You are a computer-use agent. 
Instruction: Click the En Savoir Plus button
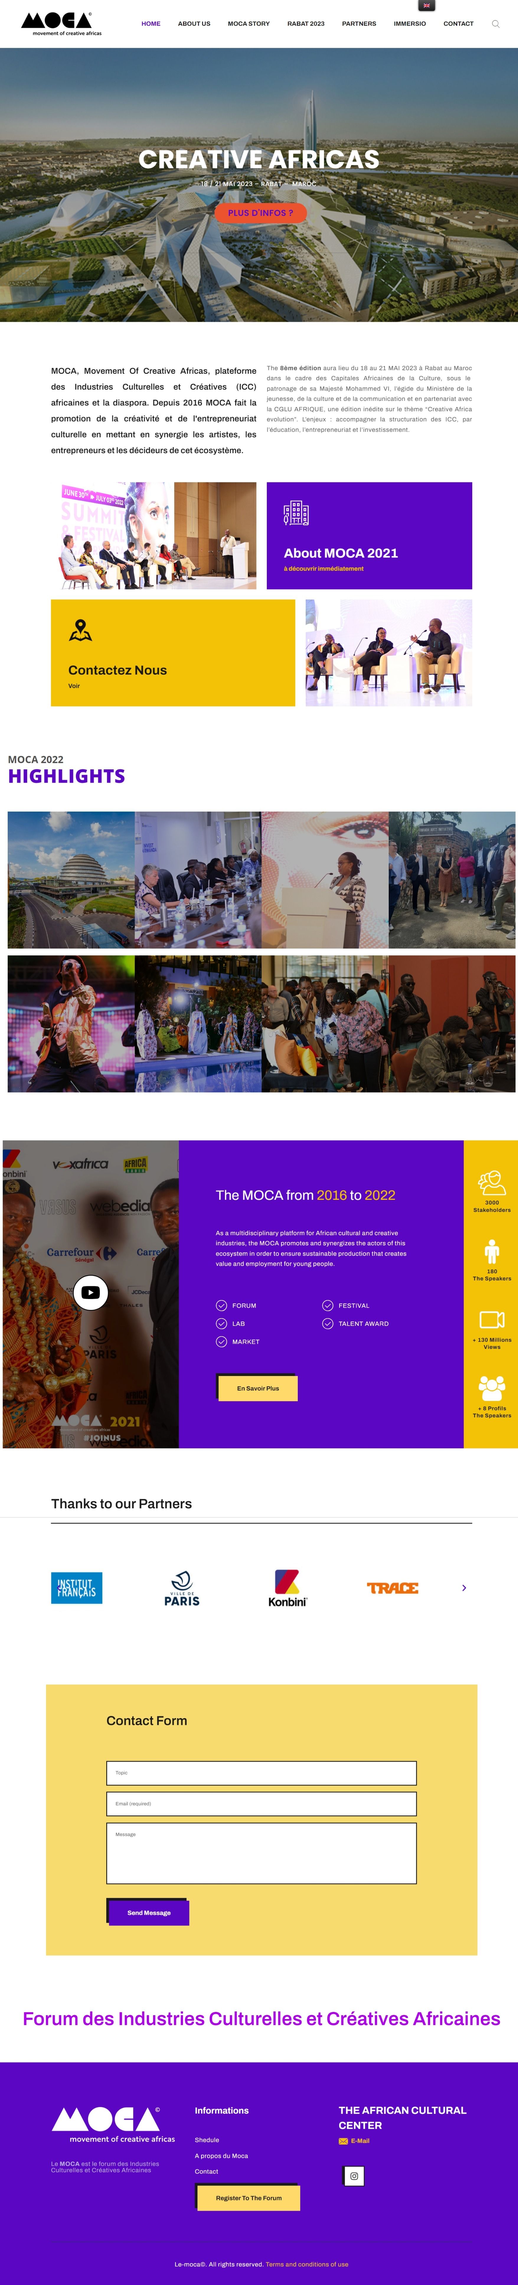258,1388
